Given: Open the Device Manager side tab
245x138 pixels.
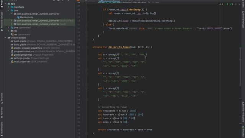Looking at the screenshot, I should (243, 20).
